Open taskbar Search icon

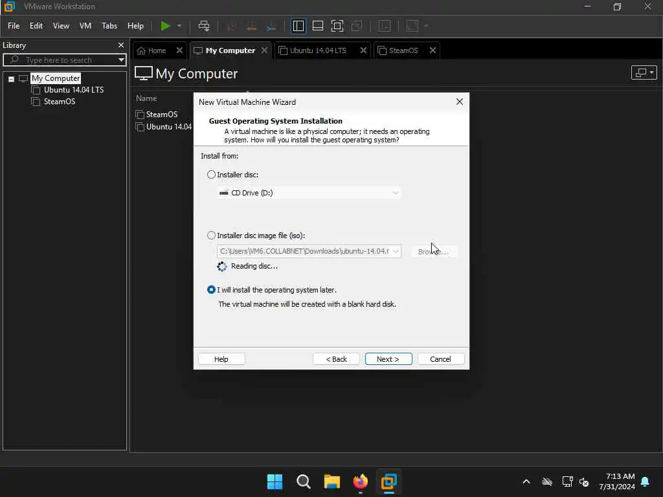[303, 481]
